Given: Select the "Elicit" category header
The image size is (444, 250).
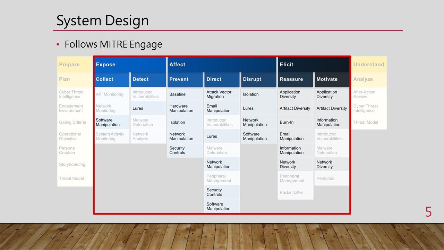Looking at the screenshot, I should pos(313,65).
